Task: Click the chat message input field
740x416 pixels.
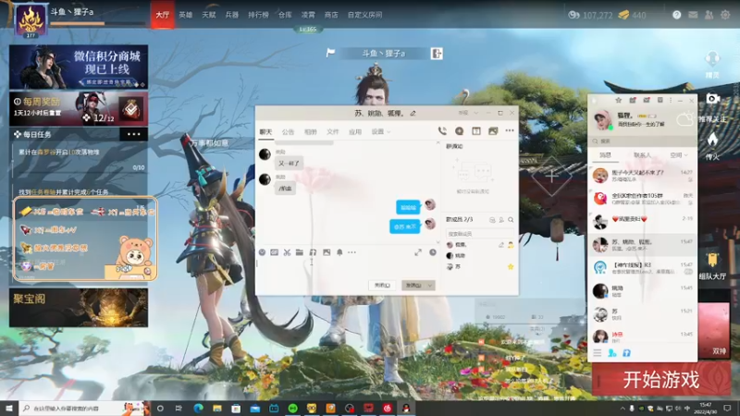Action: (x=345, y=267)
